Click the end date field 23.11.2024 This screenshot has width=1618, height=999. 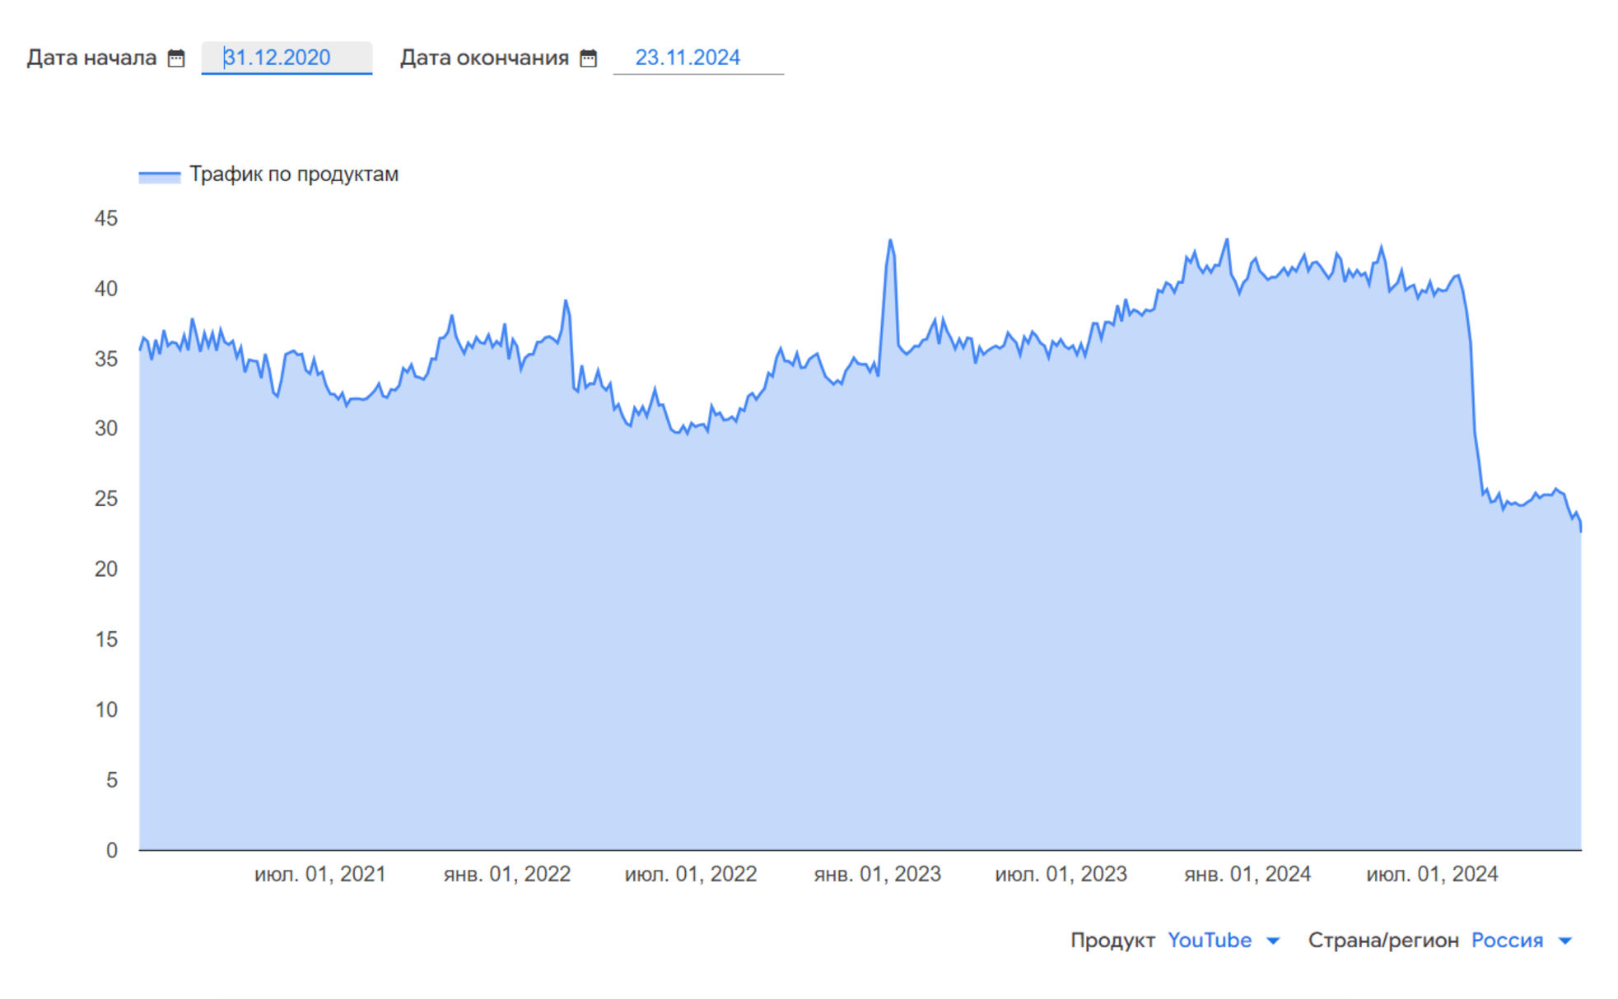pos(697,58)
